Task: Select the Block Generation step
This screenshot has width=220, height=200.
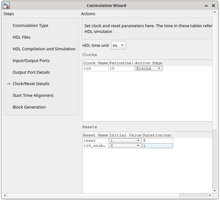Action: tap(29, 107)
